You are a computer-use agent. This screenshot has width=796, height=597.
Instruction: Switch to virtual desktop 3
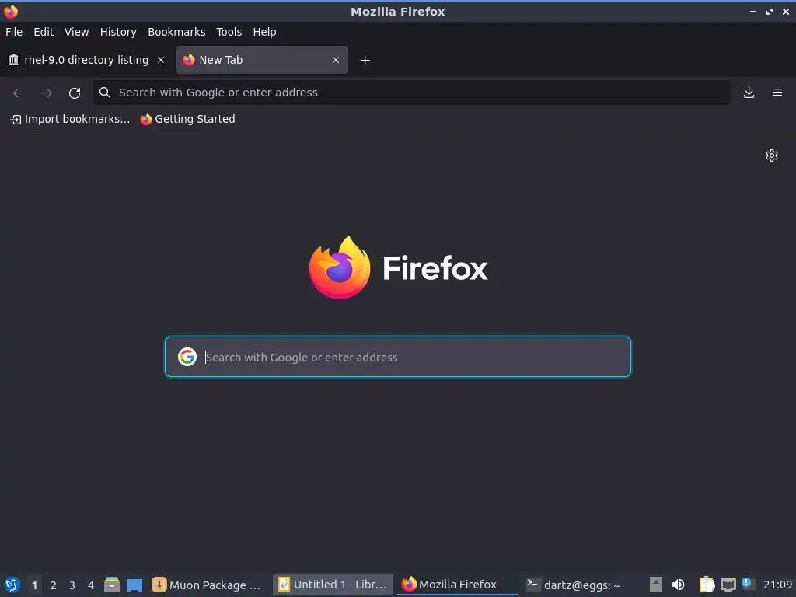pos(72,585)
